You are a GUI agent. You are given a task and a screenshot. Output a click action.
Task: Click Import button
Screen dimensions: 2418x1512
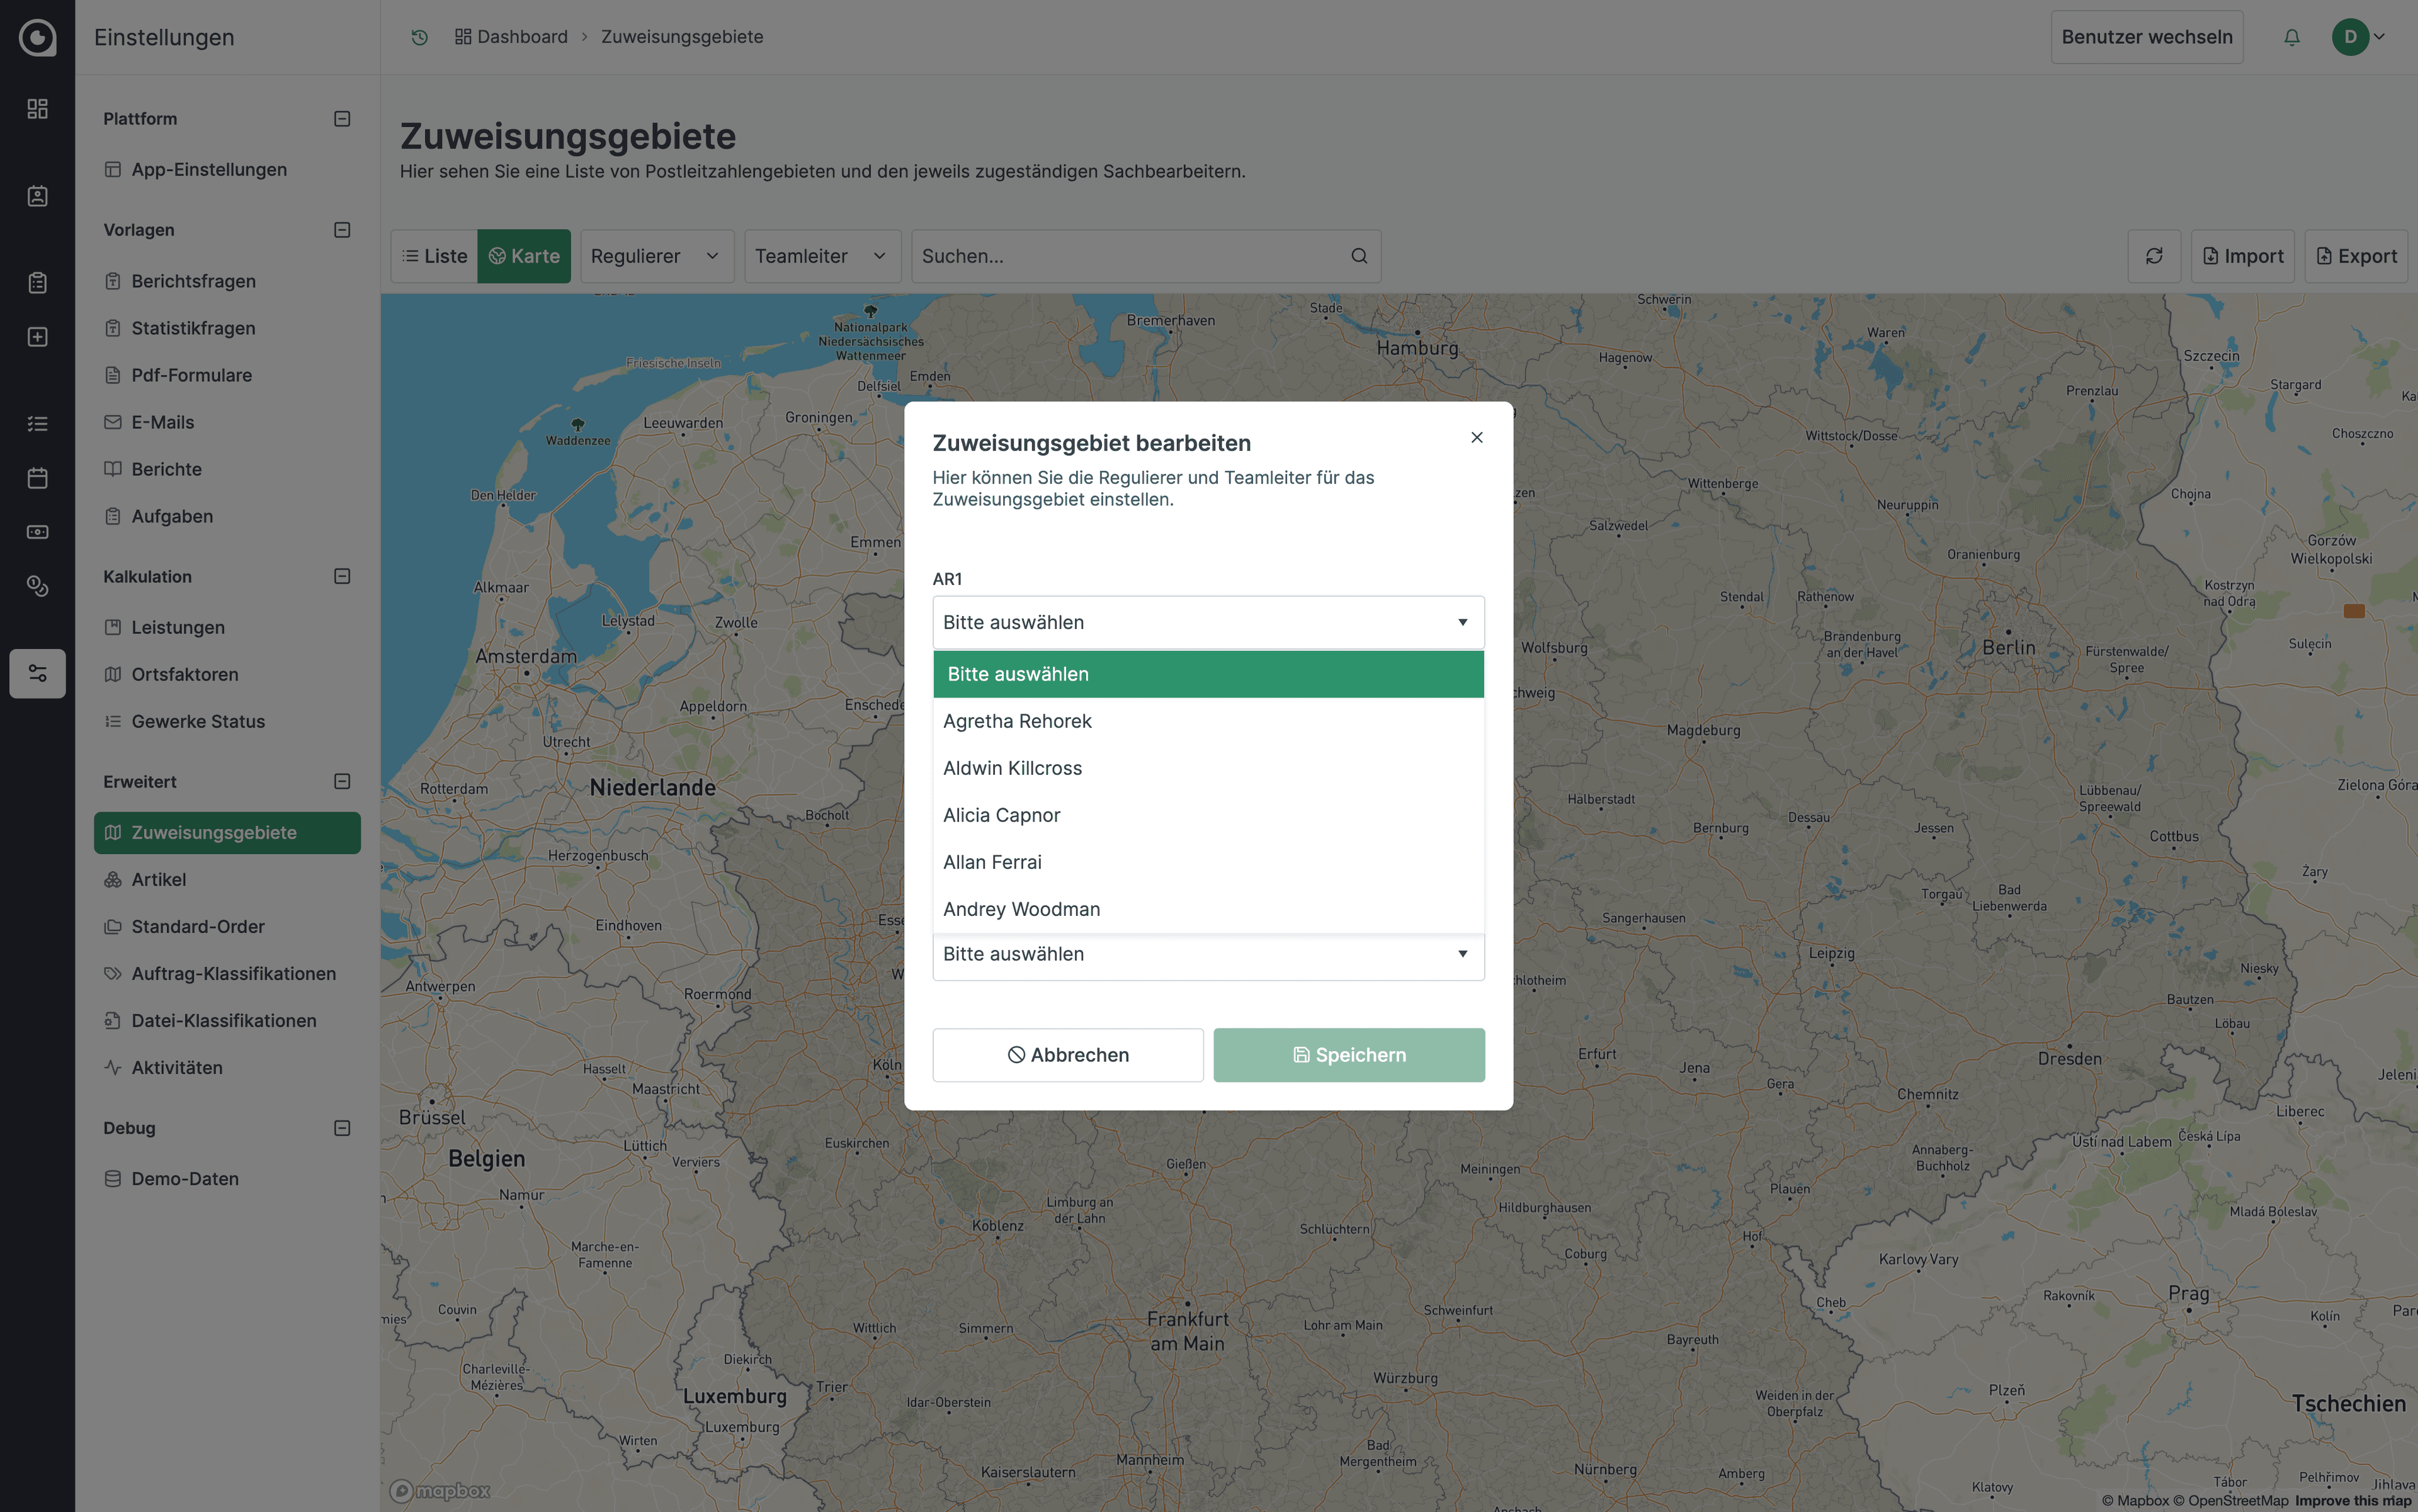(x=2242, y=256)
